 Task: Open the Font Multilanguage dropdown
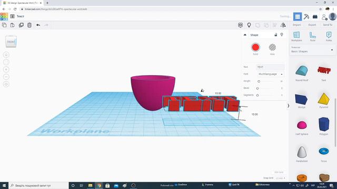pyautogui.click(x=270, y=74)
